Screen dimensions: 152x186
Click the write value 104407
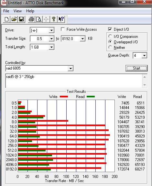pyautogui.click(x=123, y=122)
